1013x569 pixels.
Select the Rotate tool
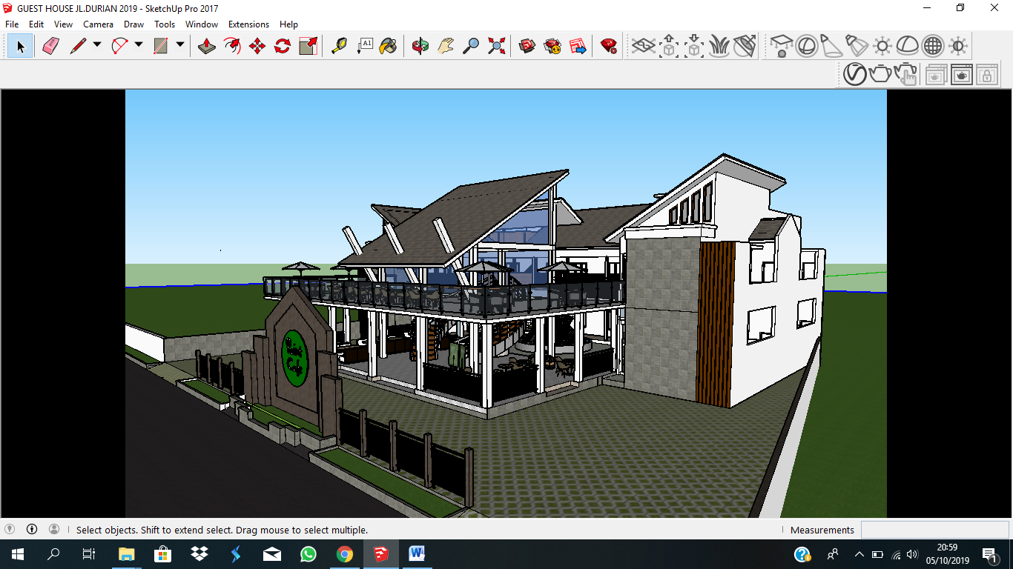283,46
